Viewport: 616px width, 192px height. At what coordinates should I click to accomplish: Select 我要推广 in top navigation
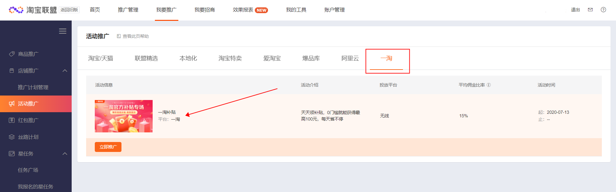coord(166,10)
